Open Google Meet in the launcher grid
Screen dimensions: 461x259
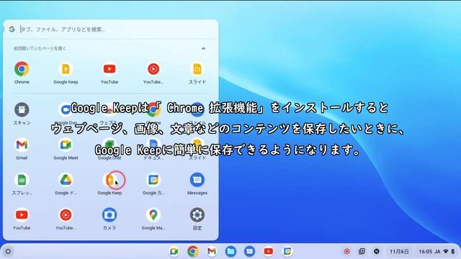click(66, 145)
